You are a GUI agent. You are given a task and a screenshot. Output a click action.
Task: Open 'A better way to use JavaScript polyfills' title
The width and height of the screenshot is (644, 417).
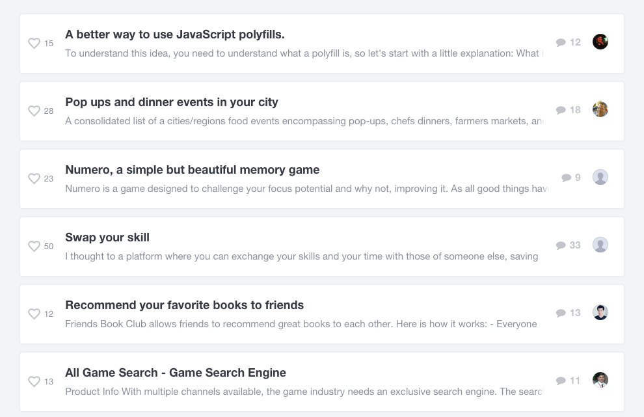(x=175, y=34)
